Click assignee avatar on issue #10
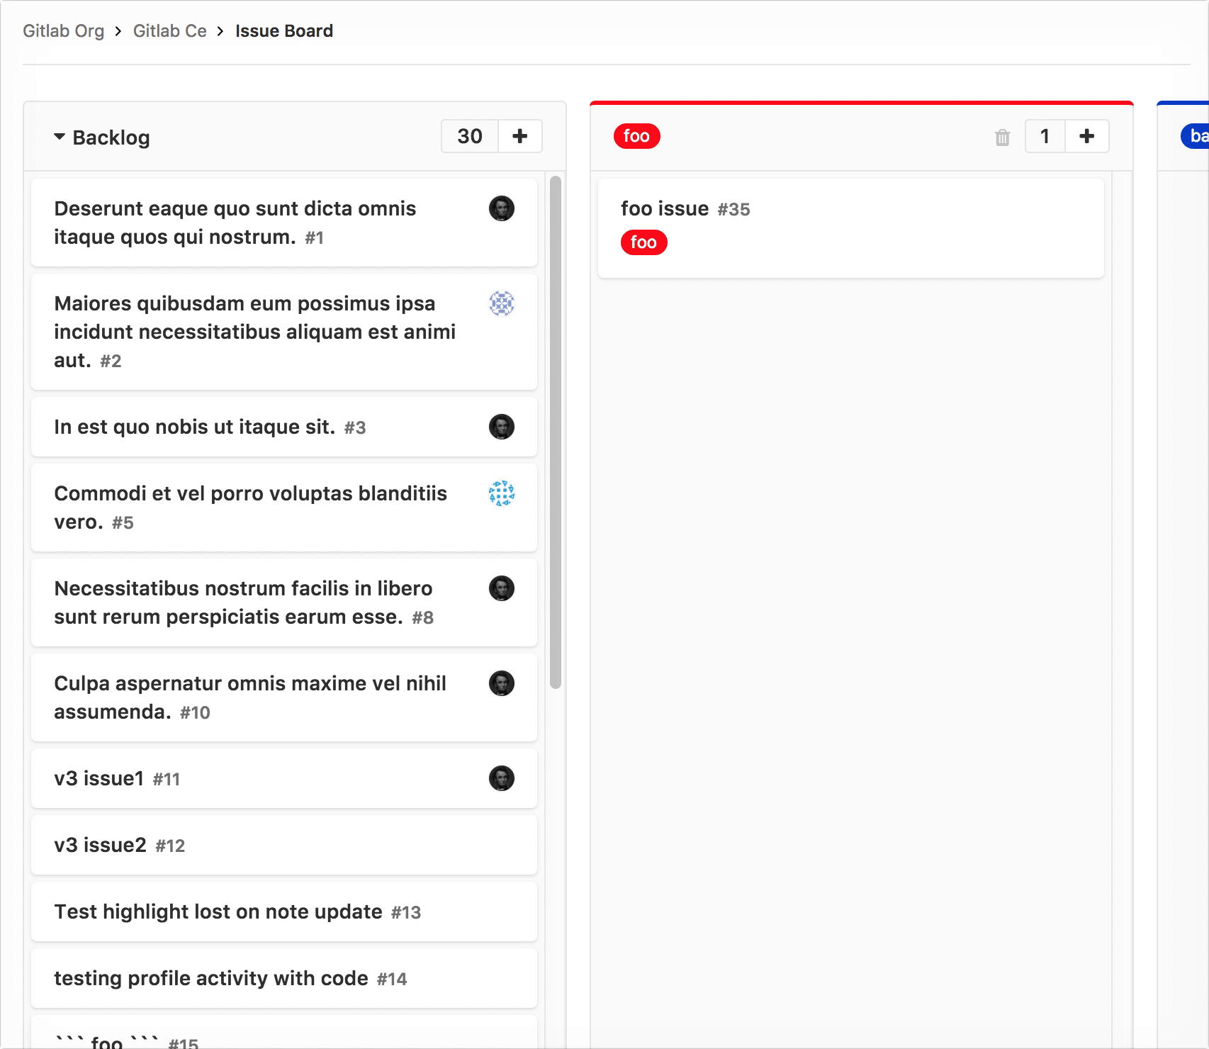Image resolution: width=1209 pixels, height=1049 pixels. click(x=501, y=683)
